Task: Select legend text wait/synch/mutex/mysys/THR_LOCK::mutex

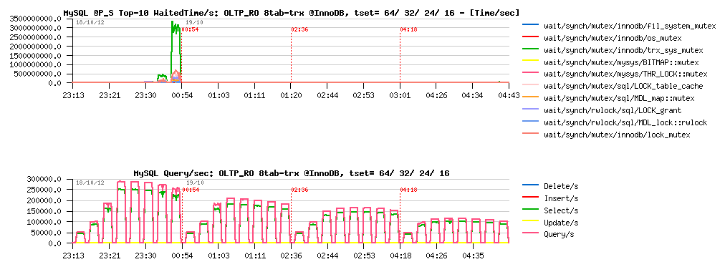Action: pos(625,74)
